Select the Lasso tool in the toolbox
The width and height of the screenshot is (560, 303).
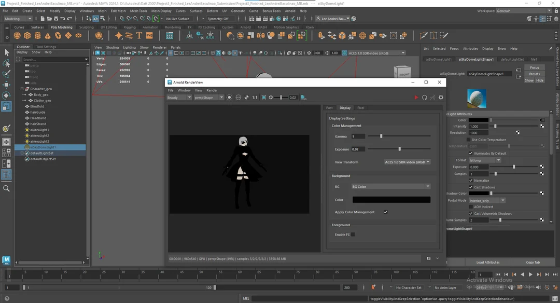(x=7, y=63)
